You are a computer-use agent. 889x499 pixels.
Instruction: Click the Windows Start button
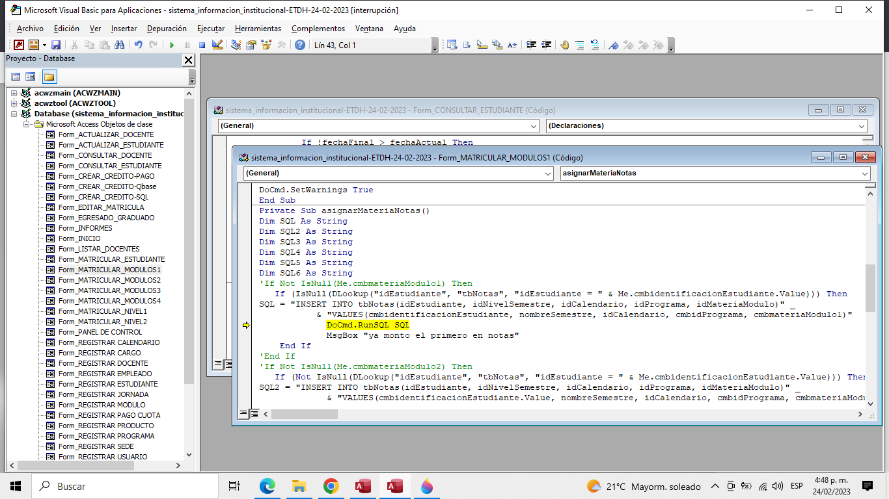(x=16, y=486)
